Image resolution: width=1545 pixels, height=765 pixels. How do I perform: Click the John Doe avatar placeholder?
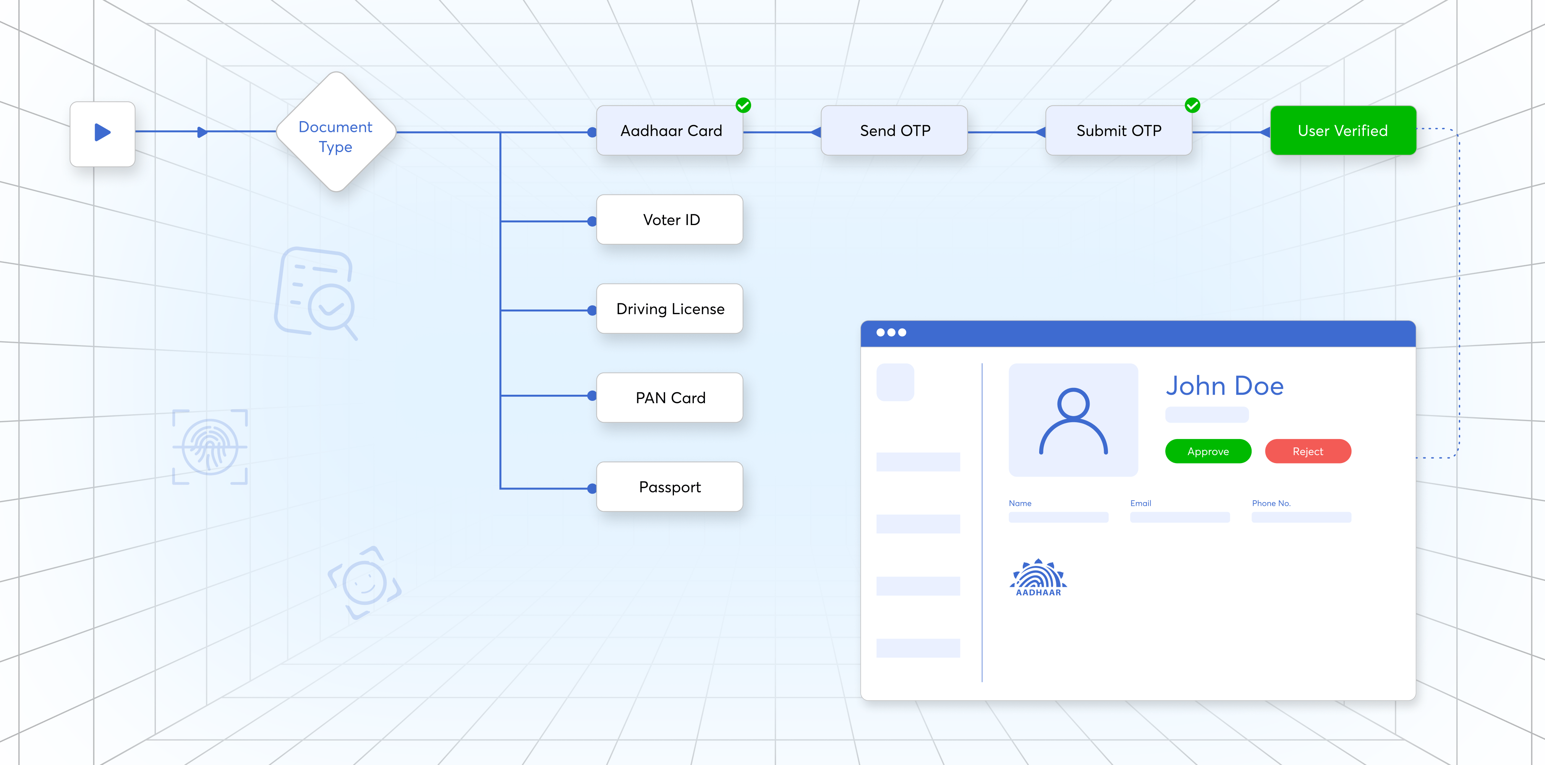click(1073, 420)
